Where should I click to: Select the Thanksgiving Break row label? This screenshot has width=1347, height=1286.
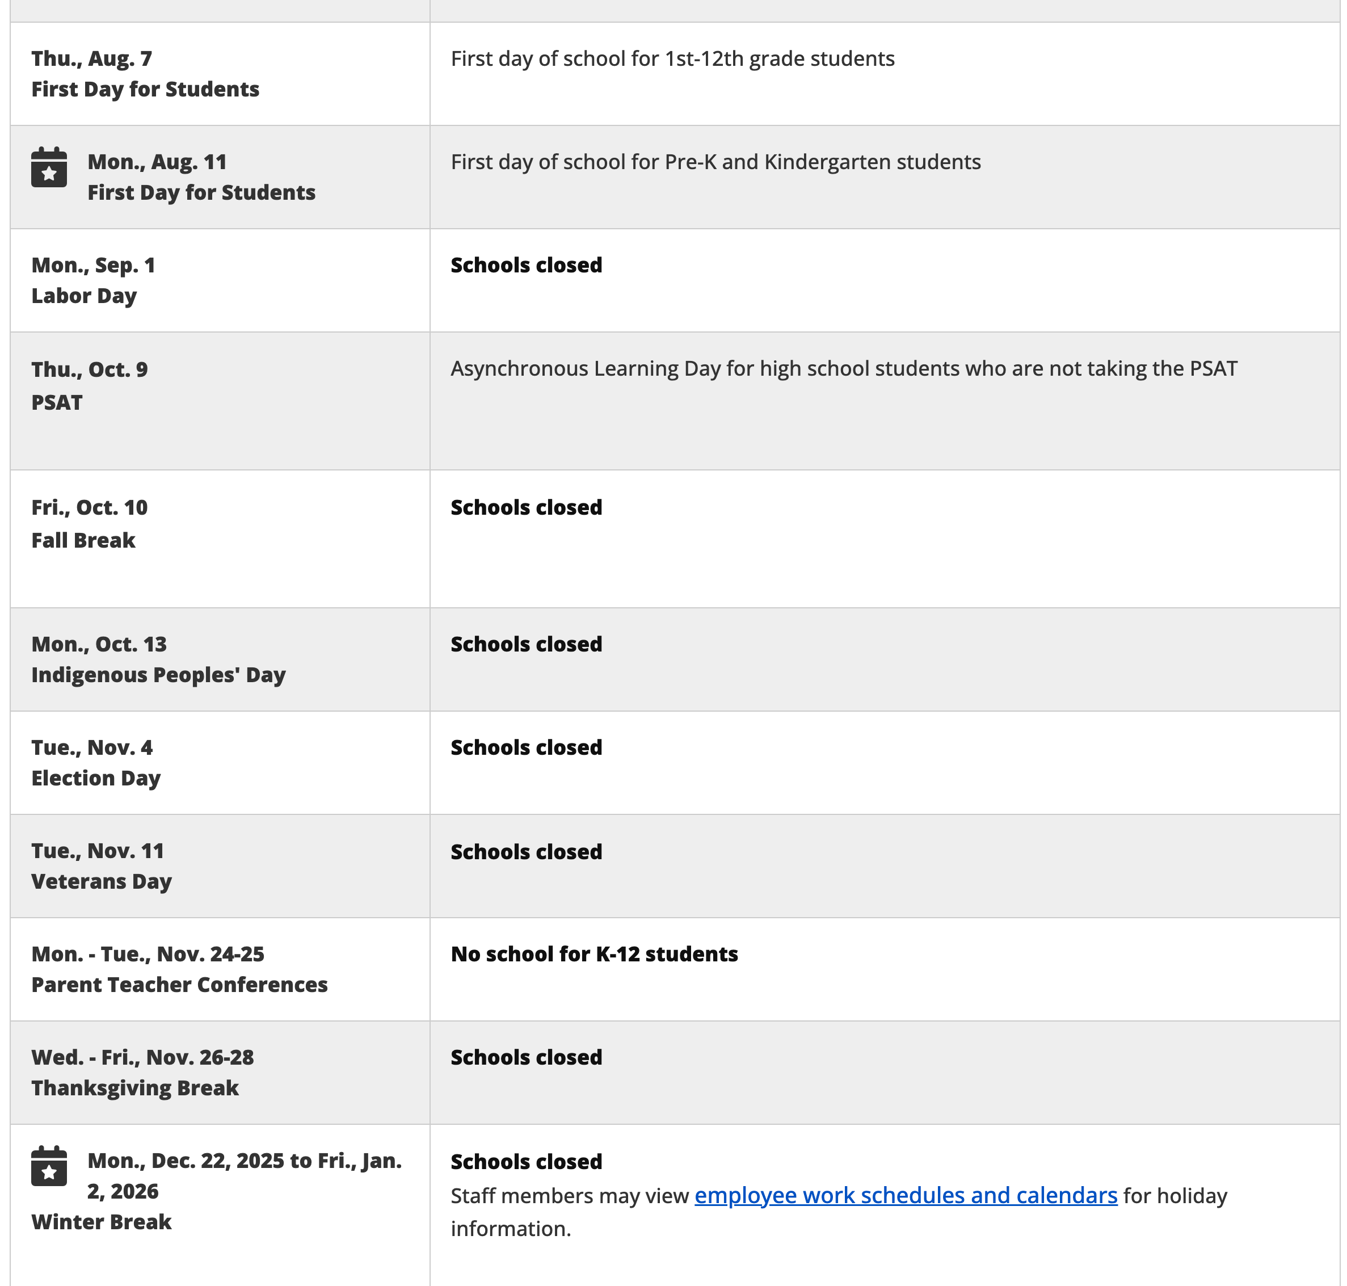(135, 1089)
